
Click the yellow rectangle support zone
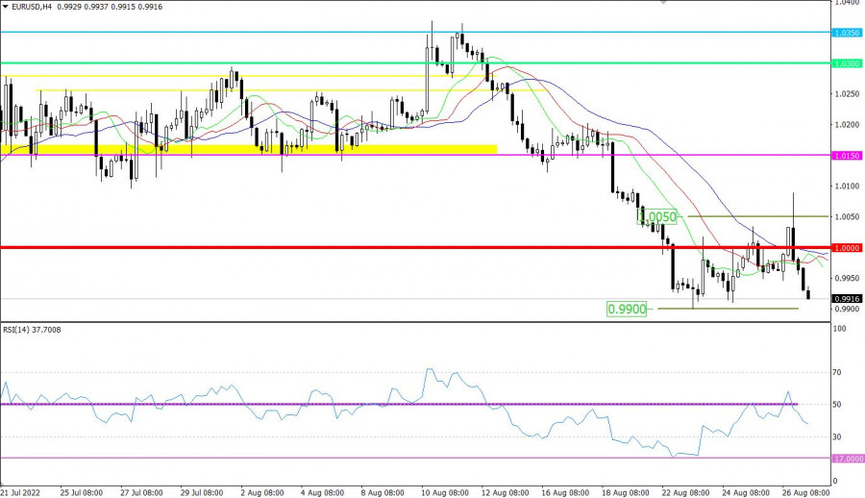[x=250, y=149]
